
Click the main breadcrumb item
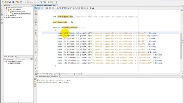pos(57,74)
